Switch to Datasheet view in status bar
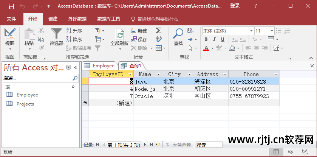 (276, 152)
